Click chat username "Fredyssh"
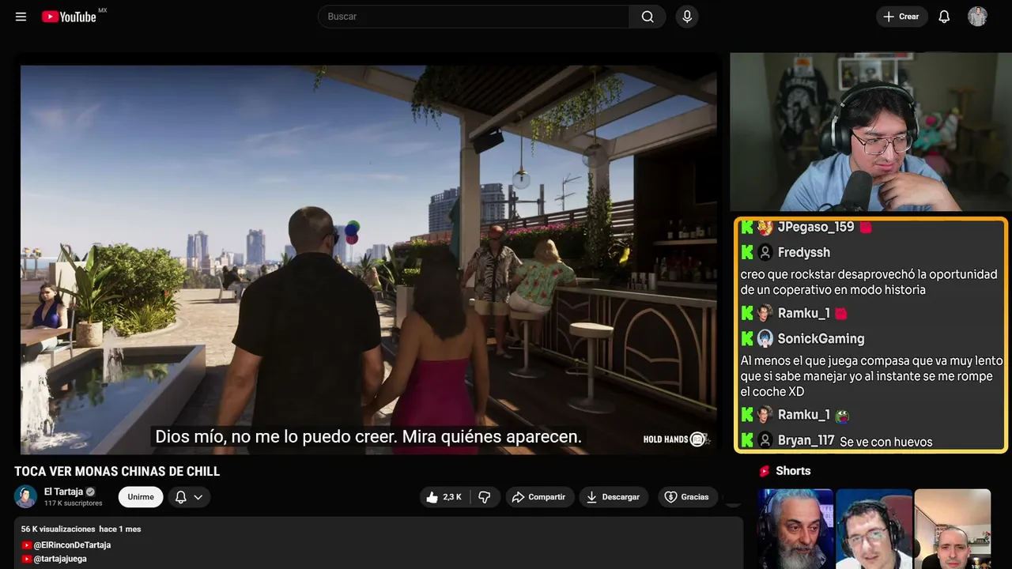This screenshot has height=569, width=1012. point(804,253)
